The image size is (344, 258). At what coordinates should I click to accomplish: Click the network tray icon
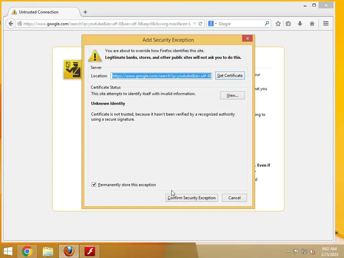(x=304, y=251)
